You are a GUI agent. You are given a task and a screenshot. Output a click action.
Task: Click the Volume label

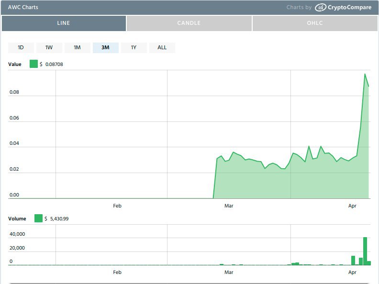[x=17, y=219]
